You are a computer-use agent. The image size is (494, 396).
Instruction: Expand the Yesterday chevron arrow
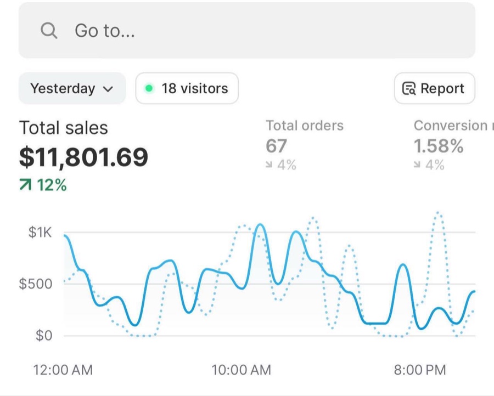[108, 89]
